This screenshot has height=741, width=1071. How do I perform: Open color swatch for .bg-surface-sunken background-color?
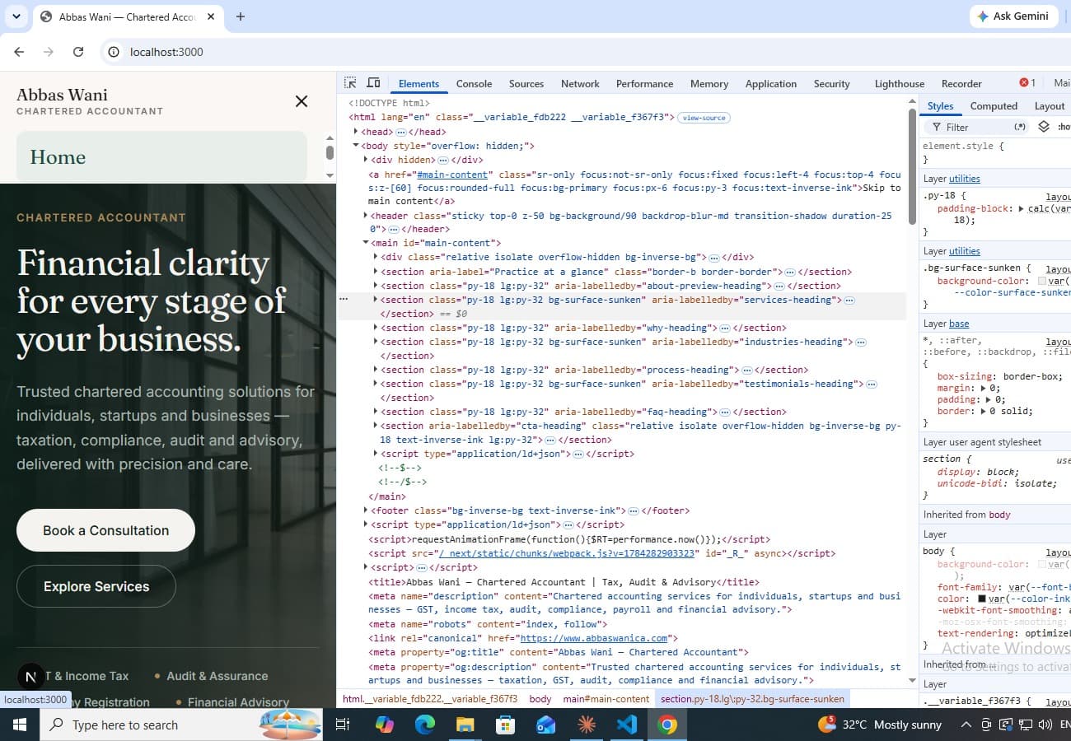[1042, 282]
